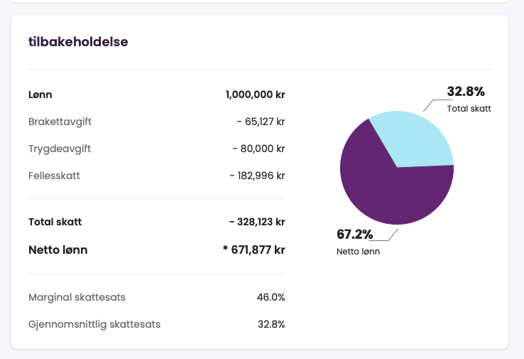Click the Brakettavgift label
The width and height of the screenshot is (524, 359).
(x=60, y=122)
